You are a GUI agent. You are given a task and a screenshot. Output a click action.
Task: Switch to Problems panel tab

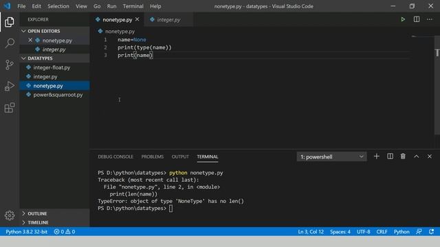click(153, 156)
